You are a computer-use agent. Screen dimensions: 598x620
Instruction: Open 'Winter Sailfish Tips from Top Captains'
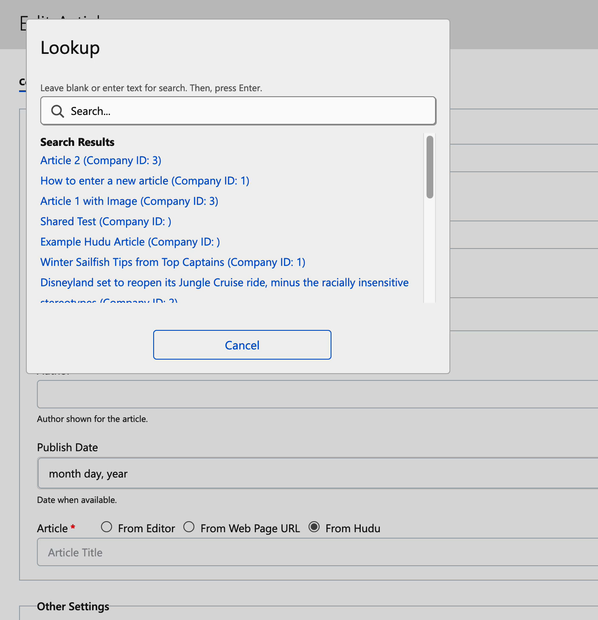(173, 262)
